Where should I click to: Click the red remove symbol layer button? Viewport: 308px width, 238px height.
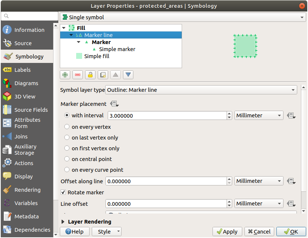pyautogui.click(x=78, y=75)
